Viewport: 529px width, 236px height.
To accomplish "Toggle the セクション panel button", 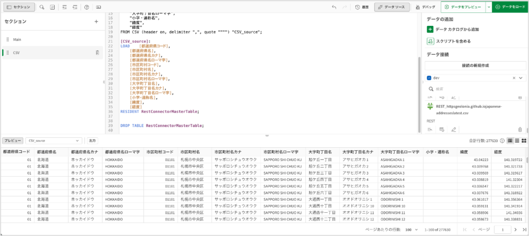I will point(19,7).
